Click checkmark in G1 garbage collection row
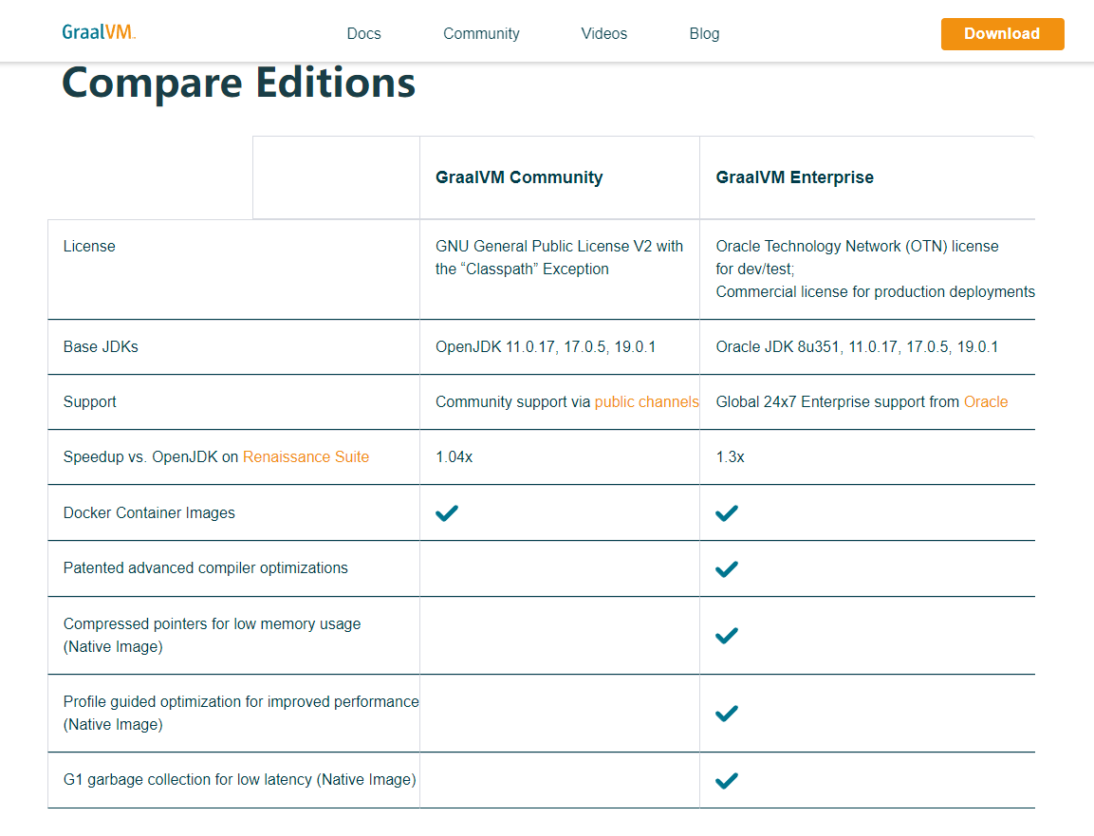Viewport: 1094px width, 836px height. [726, 780]
